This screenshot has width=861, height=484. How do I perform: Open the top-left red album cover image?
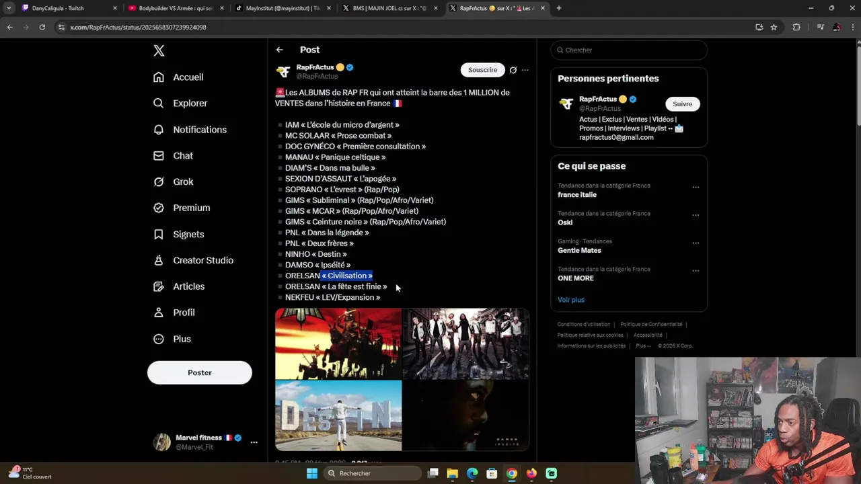coord(338,344)
